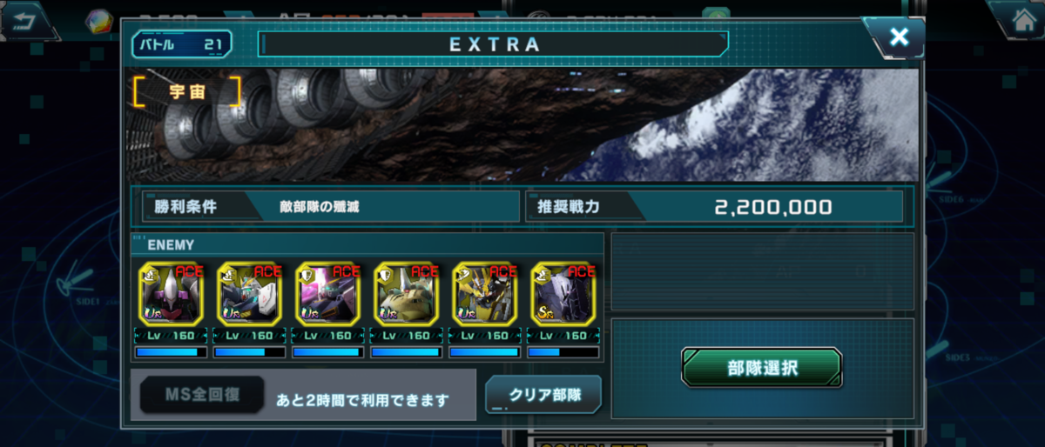Select the first ACE enemy with white horn
This screenshot has height=447, width=1045.
[x=171, y=294]
